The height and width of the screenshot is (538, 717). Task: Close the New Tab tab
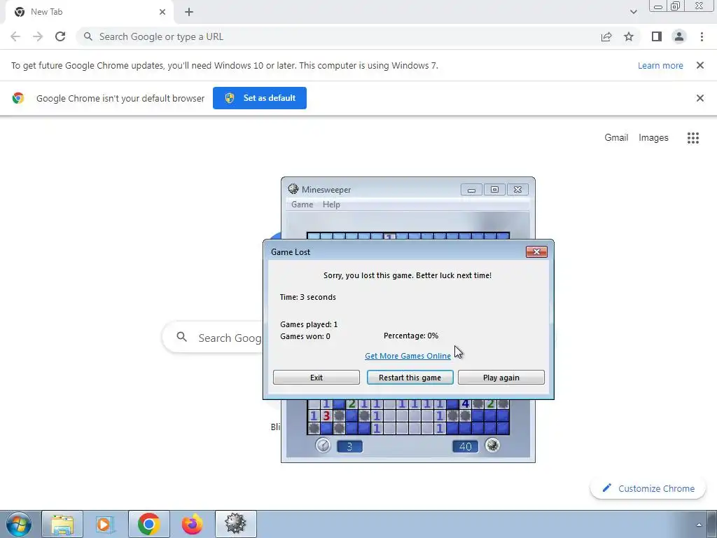click(162, 12)
